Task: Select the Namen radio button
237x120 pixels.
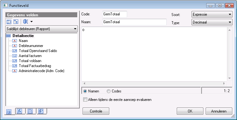Action: [85, 91]
